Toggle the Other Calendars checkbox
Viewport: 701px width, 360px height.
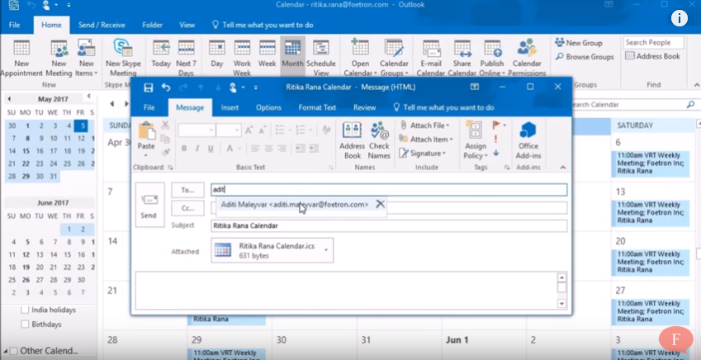(13, 351)
